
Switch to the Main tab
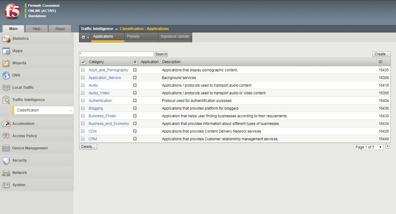point(13,29)
